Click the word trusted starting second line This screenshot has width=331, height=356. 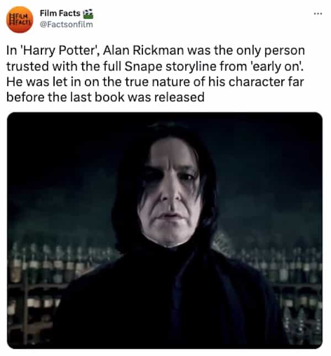point(28,67)
